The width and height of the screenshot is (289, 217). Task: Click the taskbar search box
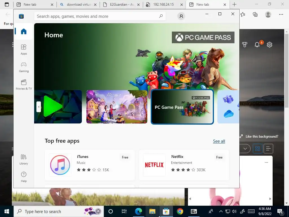59,211
